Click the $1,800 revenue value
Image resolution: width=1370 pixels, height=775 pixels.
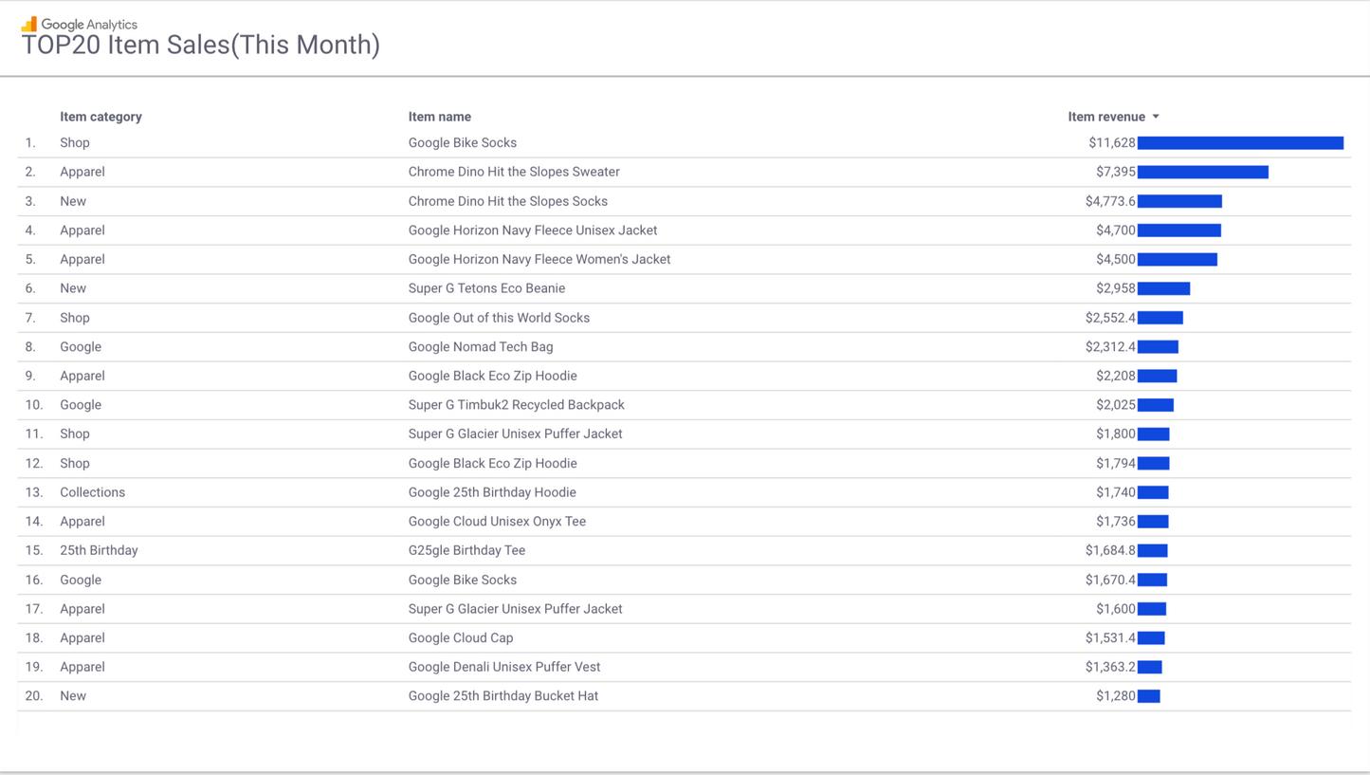coord(1116,434)
